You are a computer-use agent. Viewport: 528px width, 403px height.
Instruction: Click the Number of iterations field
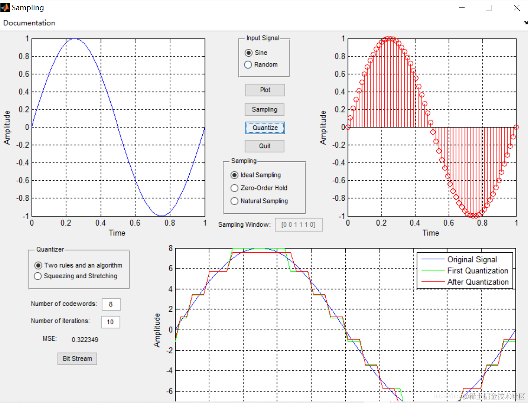pyautogui.click(x=111, y=322)
